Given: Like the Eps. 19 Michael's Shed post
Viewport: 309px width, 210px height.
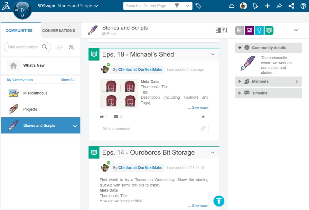Looking at the screenshot, I should (102, 117).
